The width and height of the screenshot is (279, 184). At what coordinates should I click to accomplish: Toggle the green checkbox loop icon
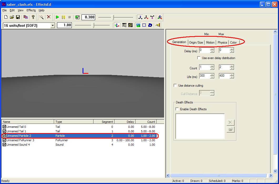point(77,17)
